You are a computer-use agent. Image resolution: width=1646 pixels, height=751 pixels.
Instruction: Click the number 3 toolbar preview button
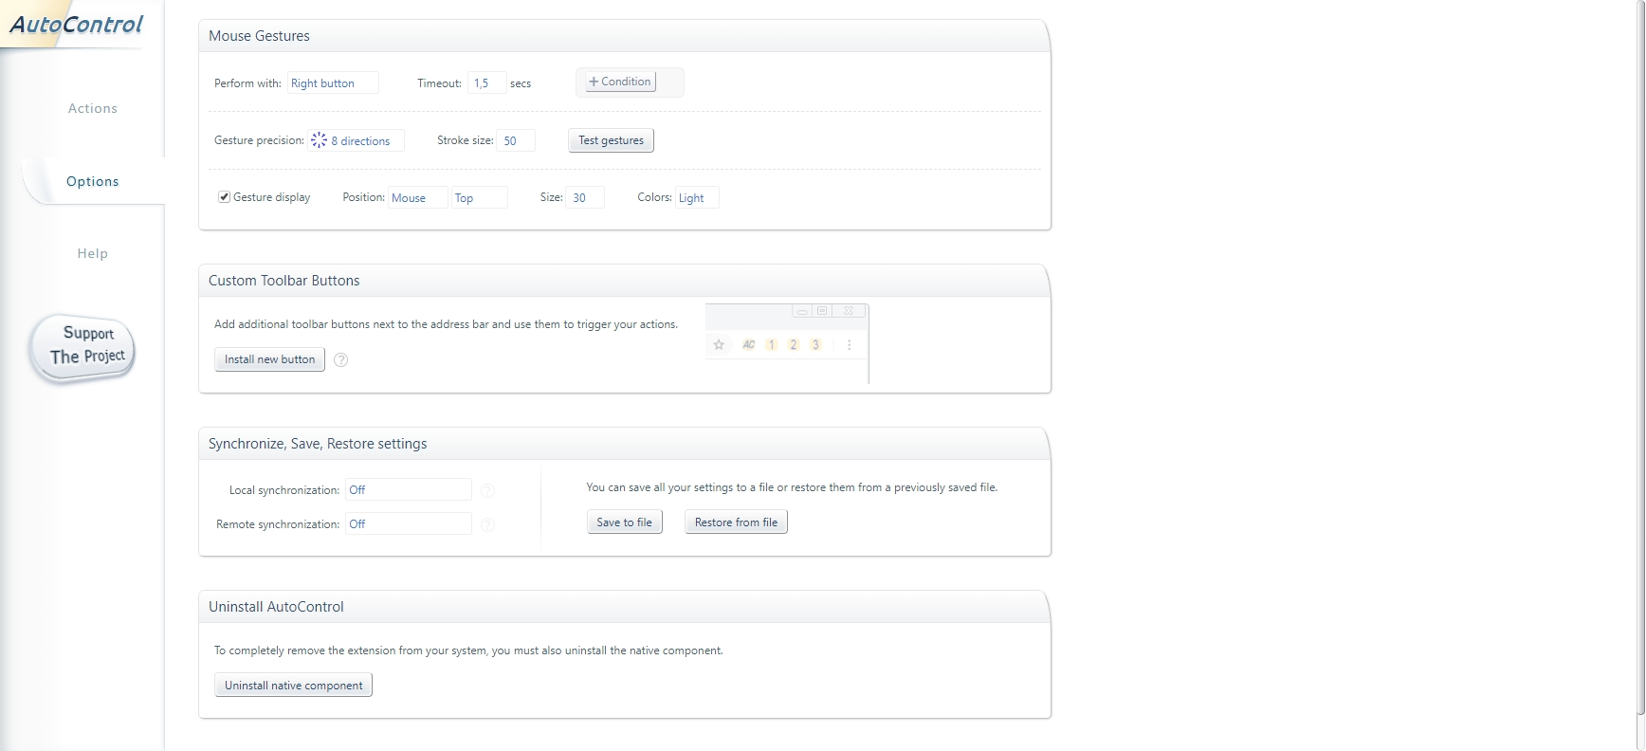point(815,344)
